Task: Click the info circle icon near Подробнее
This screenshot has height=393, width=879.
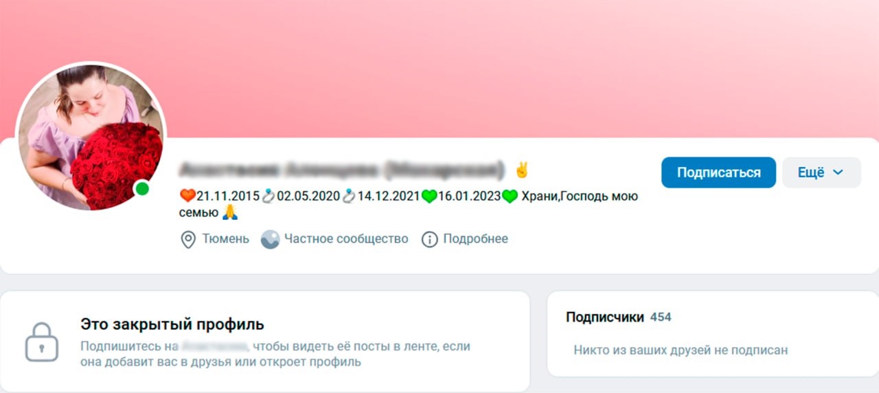Action: click(429, 239)
